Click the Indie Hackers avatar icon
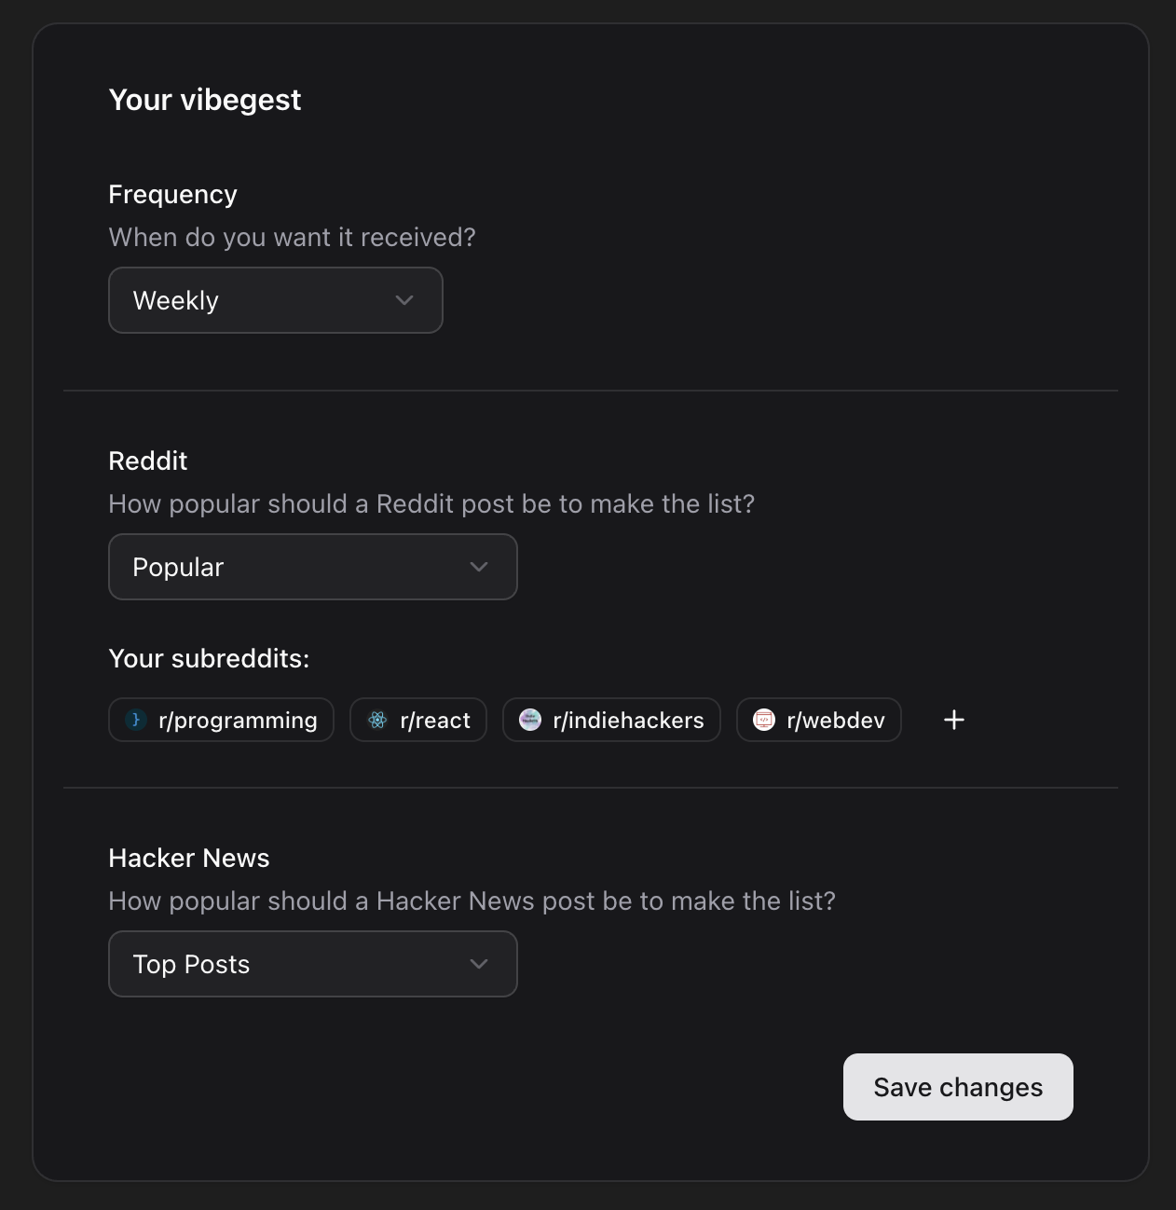1176x1210 pixels. tap(529, 720)
